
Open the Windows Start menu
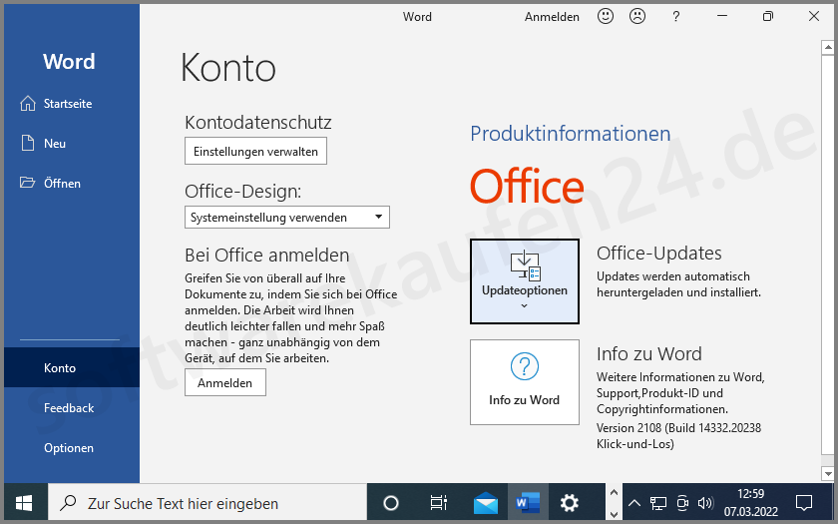(24, 503)
